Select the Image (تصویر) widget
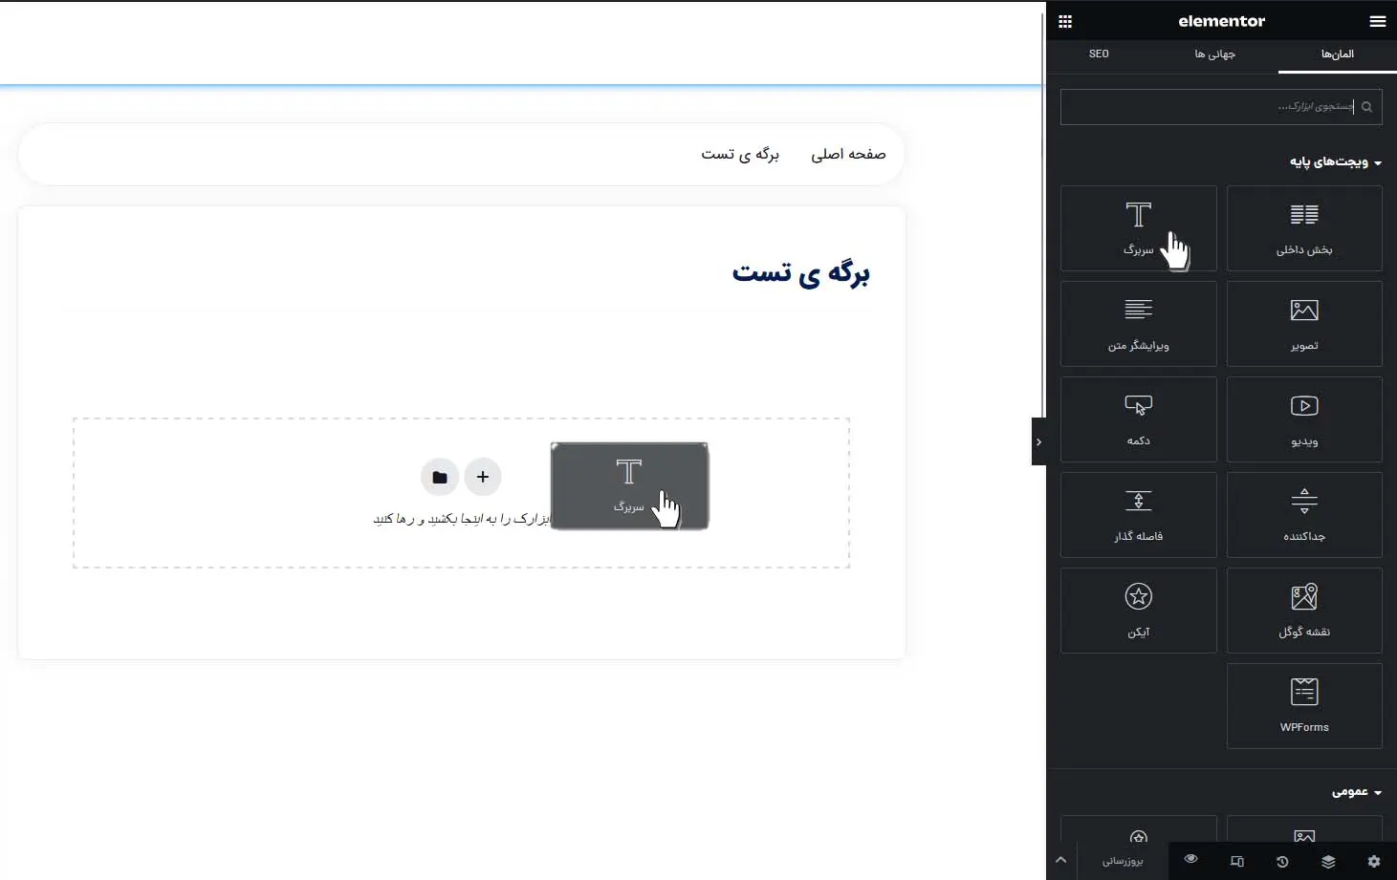1397x880 pixels. 1304,324
